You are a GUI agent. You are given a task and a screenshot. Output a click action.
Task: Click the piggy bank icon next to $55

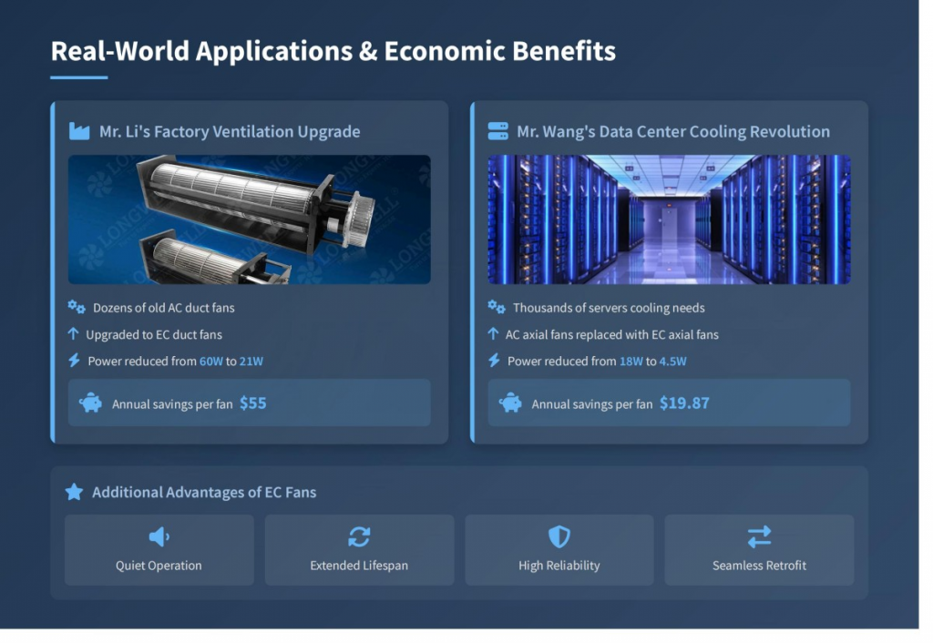[x=91, y=403]
